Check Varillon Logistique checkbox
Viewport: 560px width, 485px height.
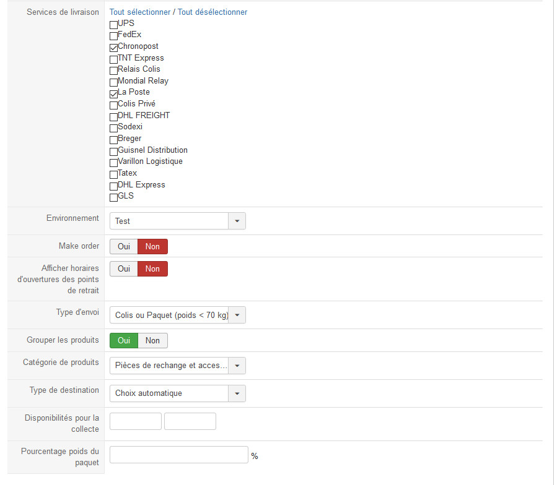(x=113, y=163)
